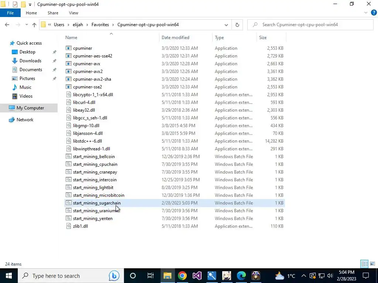Select file start_mining_lightbit

coord(93,188)
